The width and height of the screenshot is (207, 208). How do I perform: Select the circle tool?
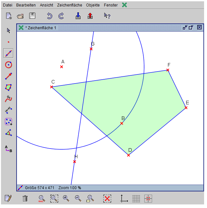tap(8, 65)
